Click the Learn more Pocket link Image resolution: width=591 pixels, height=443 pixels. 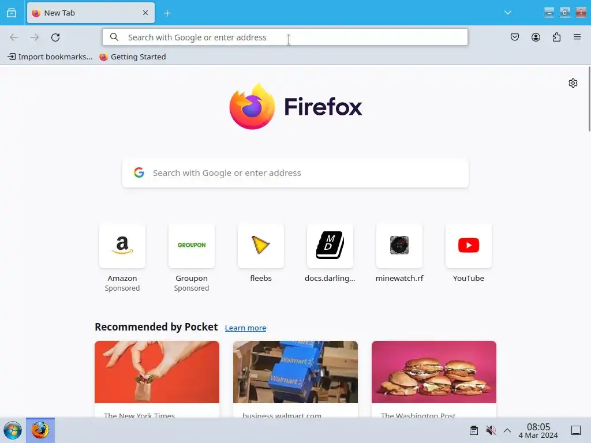[245, 328]
